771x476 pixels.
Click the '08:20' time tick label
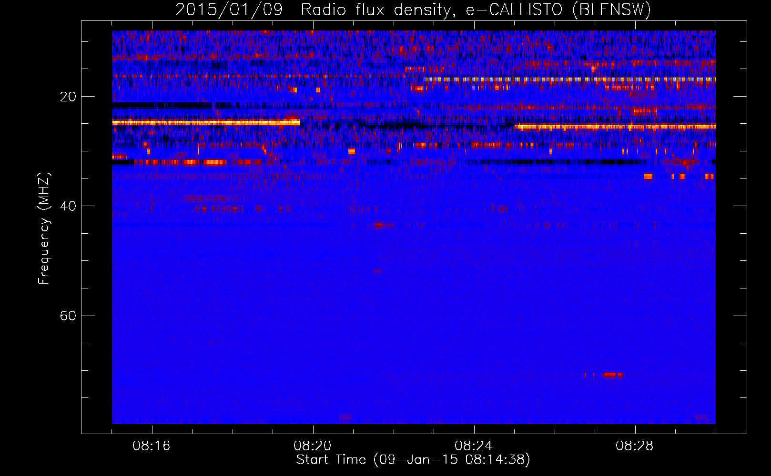[x=313, y=446]
